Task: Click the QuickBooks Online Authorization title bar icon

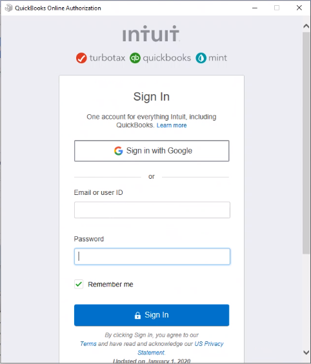Action: 8,8
